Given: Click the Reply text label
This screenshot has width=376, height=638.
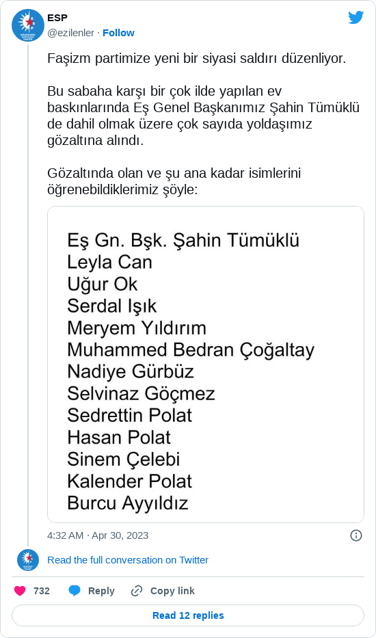Looking at the screenshot, I should click(101, 591).
